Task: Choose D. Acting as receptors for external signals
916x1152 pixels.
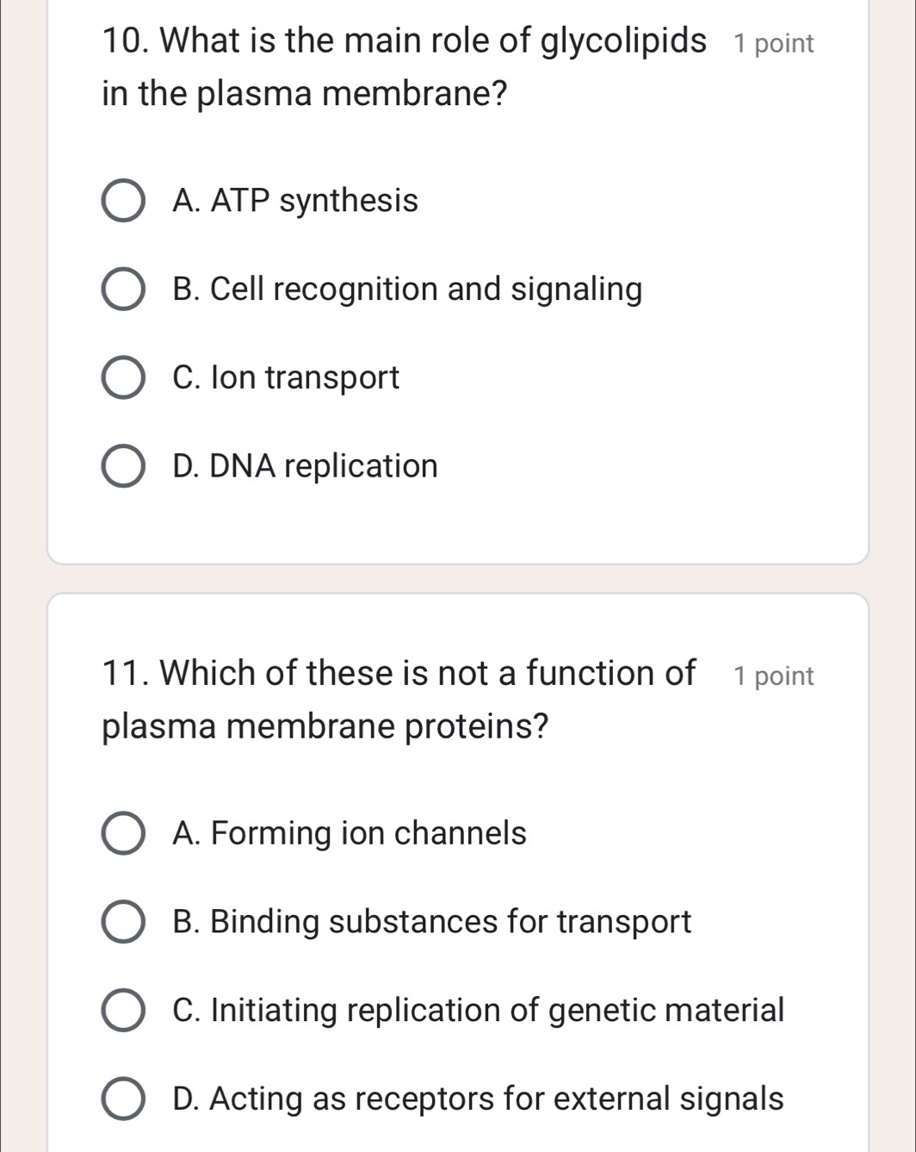Action: 122,1098
